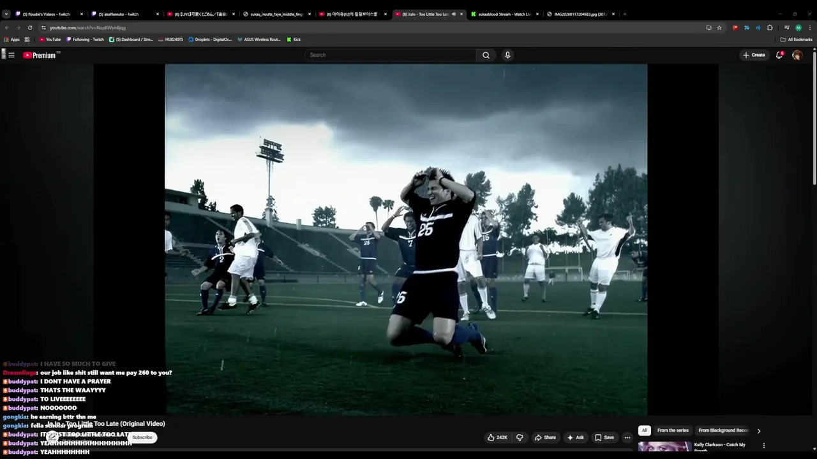Bookmark this page with the star icon
Viewport: 817px width, 459px height.
coord(719,27)
